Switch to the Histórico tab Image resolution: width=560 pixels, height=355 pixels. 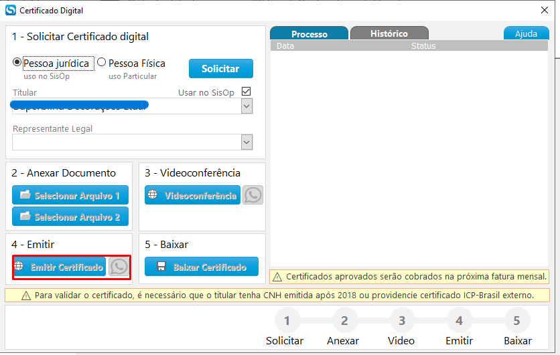389,33
